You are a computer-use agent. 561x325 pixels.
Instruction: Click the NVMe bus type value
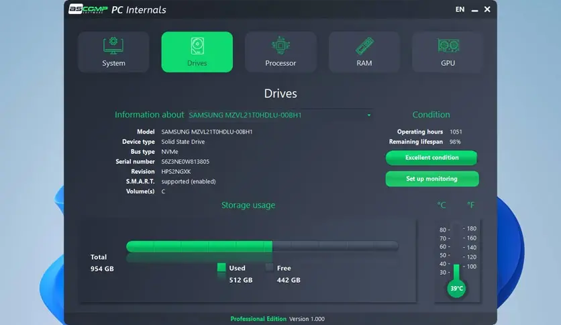(x=170, y=152)
